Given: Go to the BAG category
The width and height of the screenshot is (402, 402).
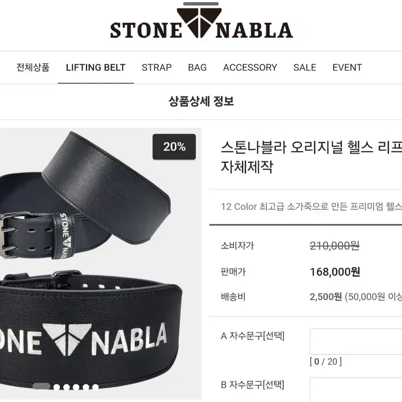Looking at the screenshot, I should click(x=197, y=67).
